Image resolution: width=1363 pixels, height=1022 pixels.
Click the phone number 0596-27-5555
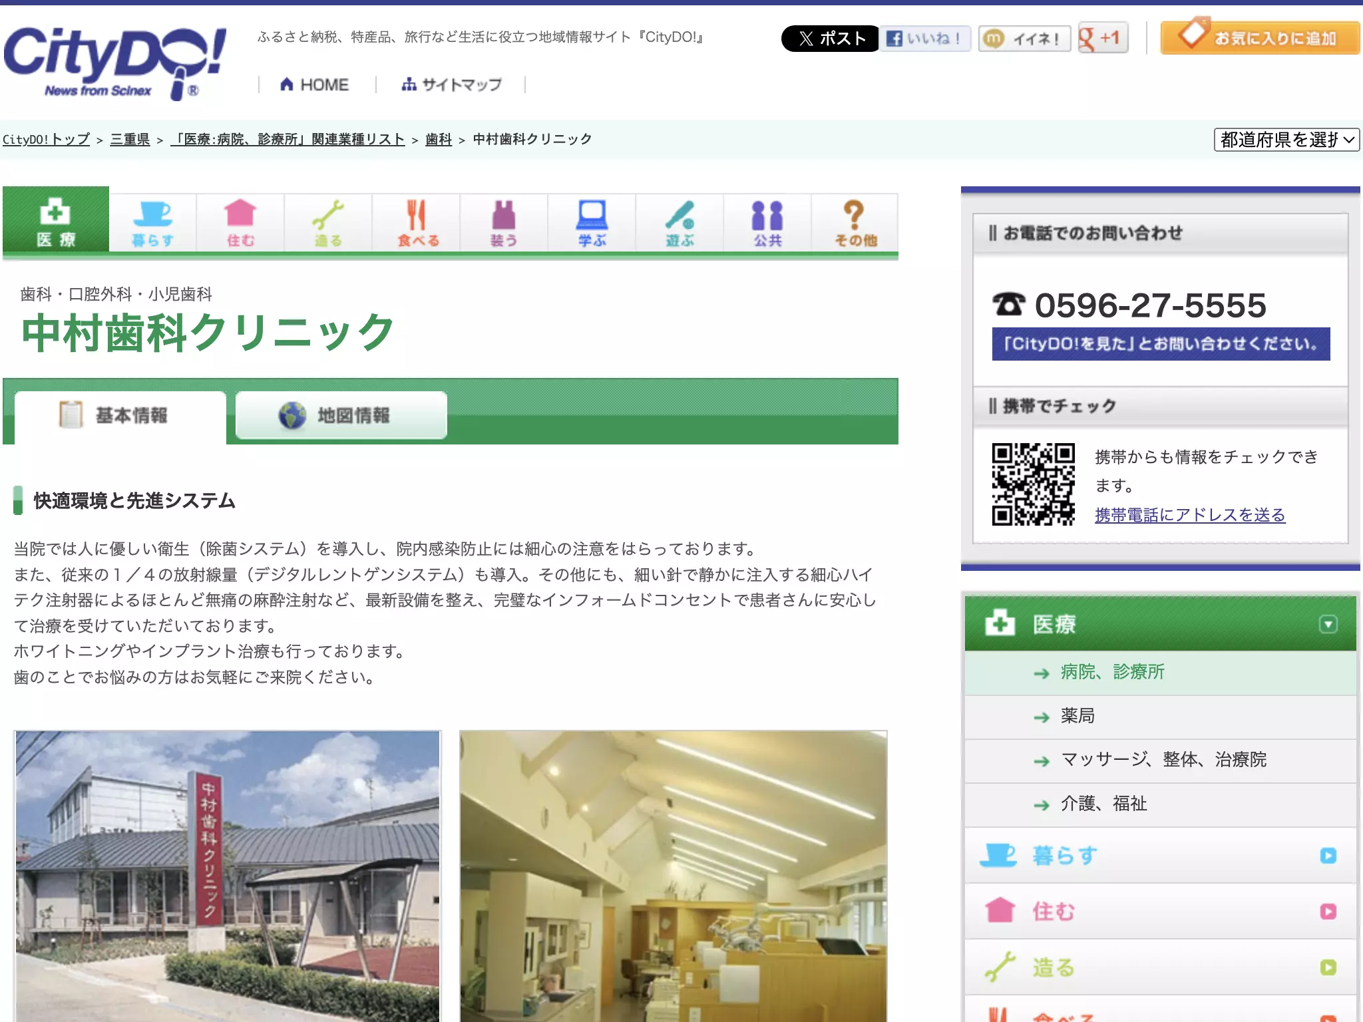pos(1150,305)
